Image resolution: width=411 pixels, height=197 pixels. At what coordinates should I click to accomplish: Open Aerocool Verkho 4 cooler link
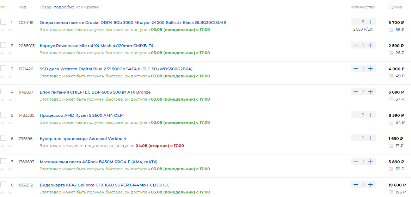pos(83,139)
